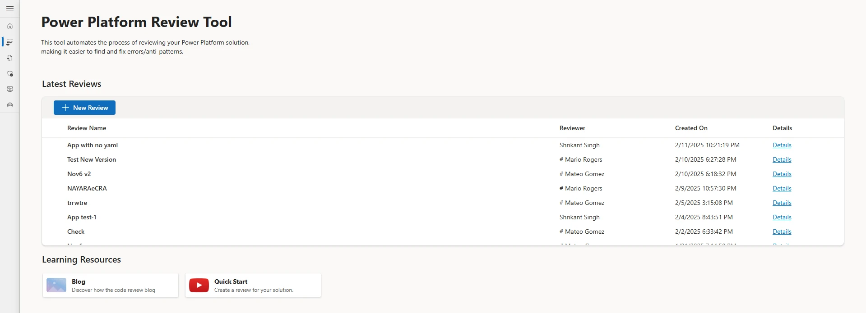Open the Quick Start learning resource
This screenshot has width=866, height=313.
coord(253,285)
